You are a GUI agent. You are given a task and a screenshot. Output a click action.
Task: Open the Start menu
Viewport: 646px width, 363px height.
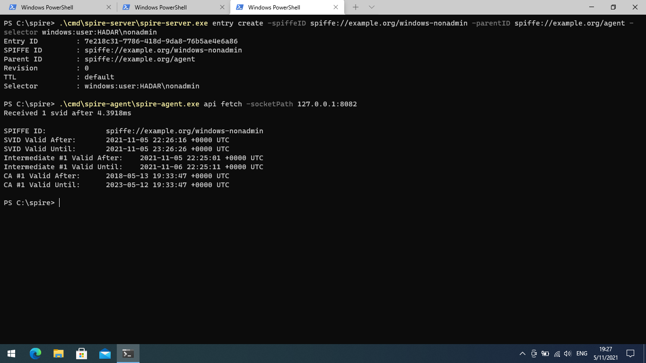coord(11,353)
